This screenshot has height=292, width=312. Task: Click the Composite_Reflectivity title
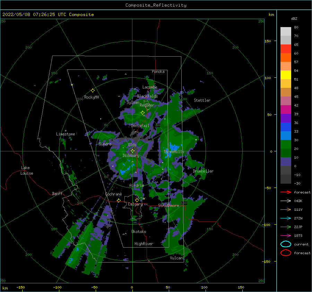(156, 5)
